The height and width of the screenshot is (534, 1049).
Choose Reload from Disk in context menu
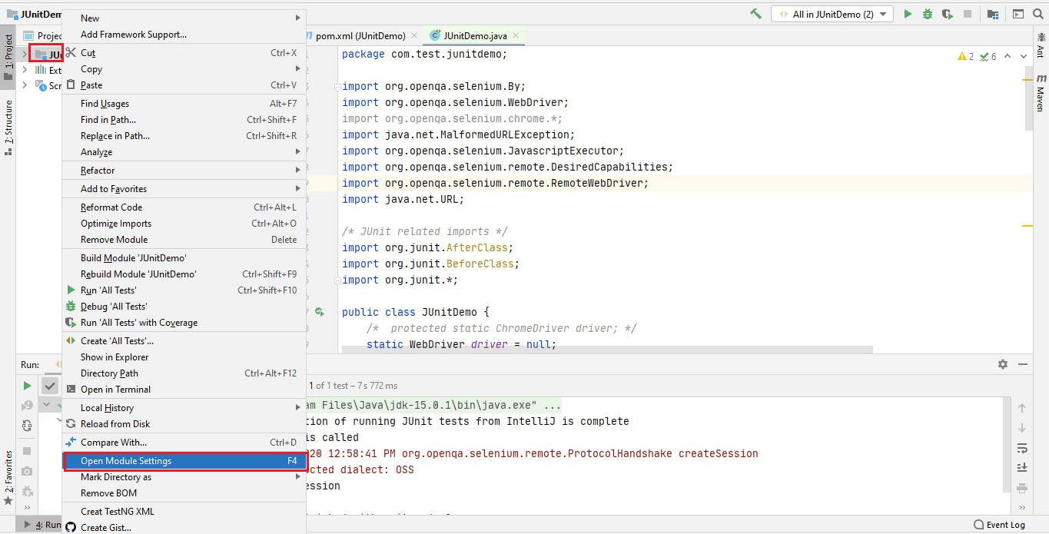click(x=115, y=424)
